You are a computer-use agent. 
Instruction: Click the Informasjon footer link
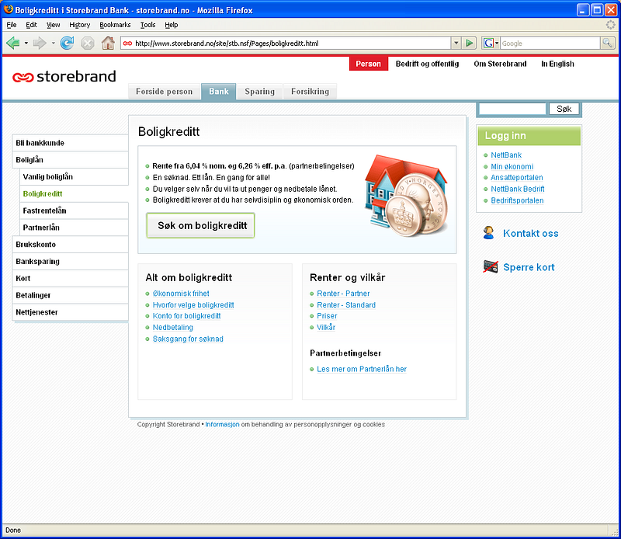pyautogui.click(x=222, y=425)
